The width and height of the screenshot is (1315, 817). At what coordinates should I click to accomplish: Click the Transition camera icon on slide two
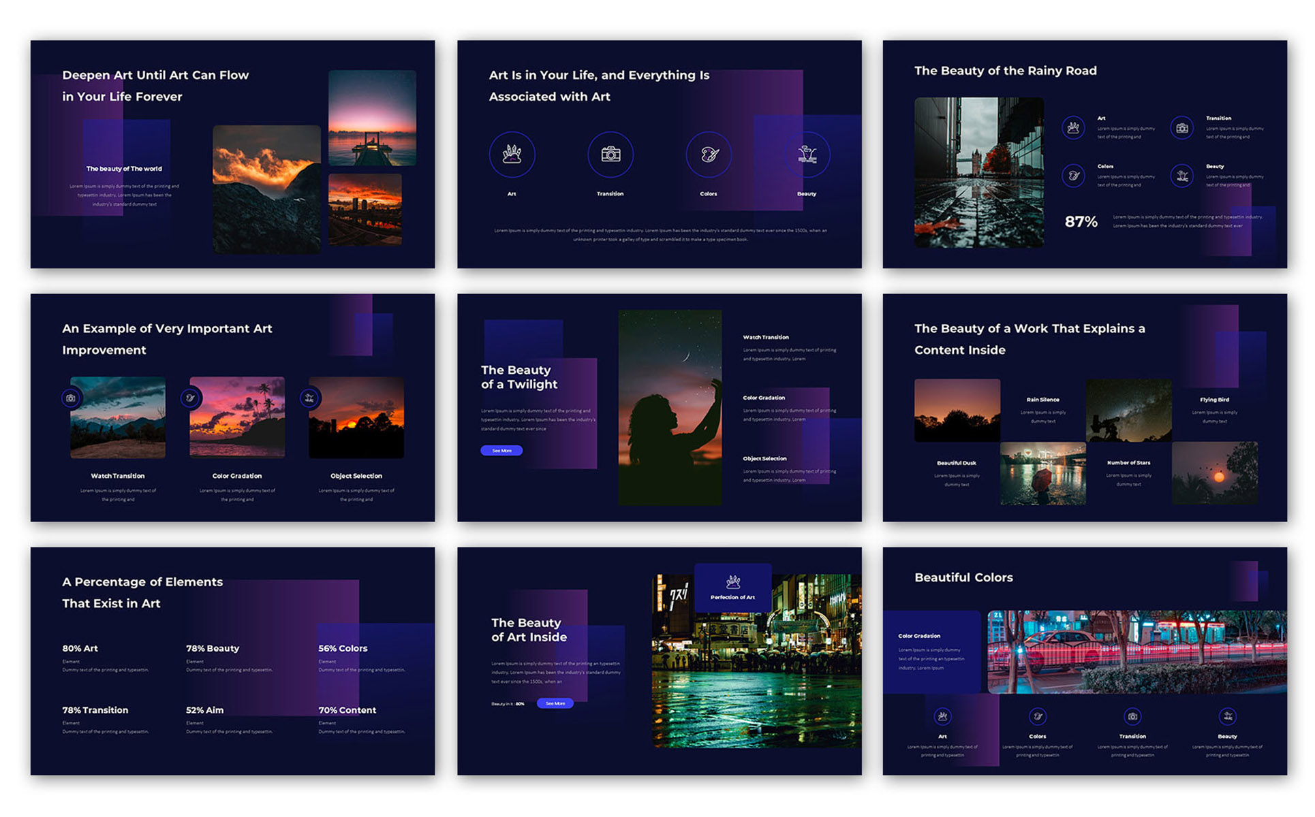point(611,155)
